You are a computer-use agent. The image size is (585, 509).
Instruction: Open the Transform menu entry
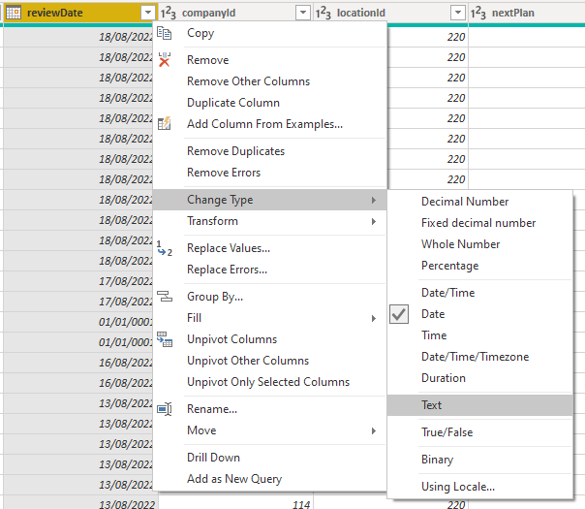(x=269, y=221)
